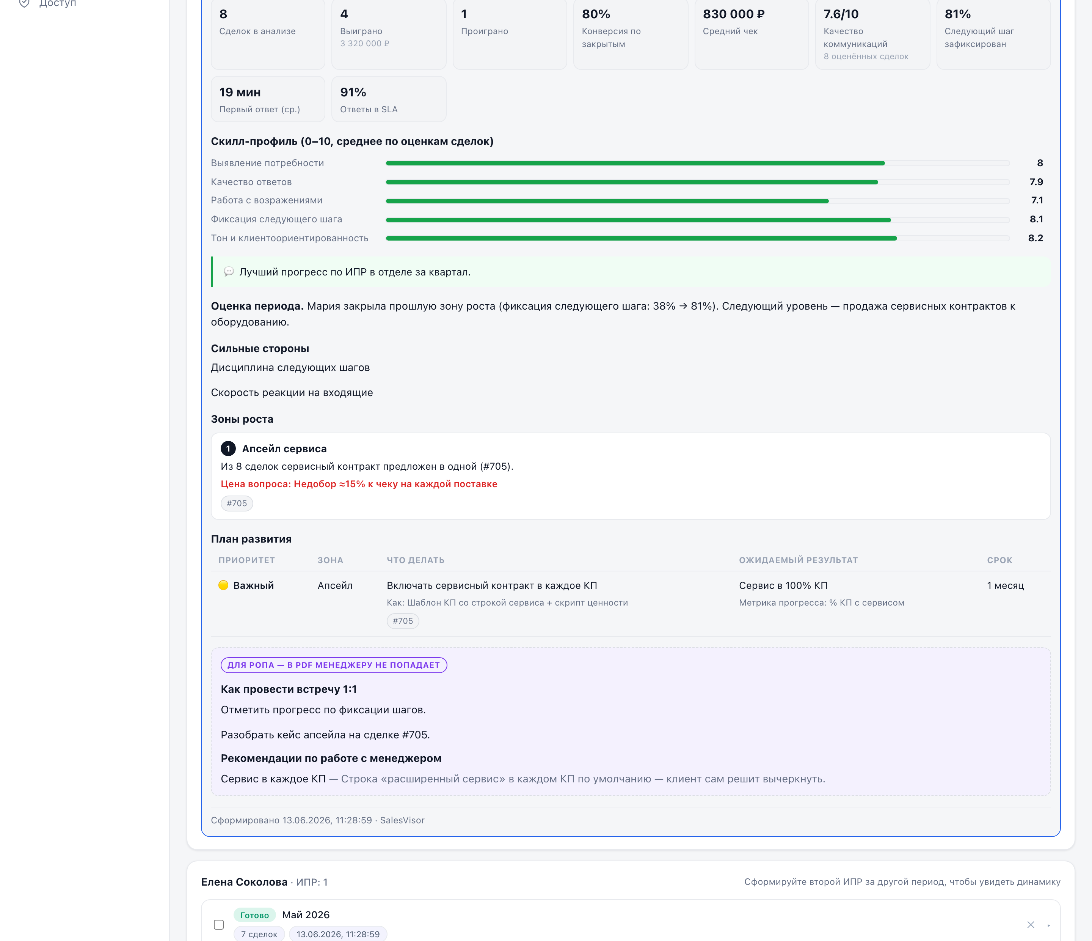Click the СРОК column header
Screen dimensions: 1092x941
coord(1000,560)
